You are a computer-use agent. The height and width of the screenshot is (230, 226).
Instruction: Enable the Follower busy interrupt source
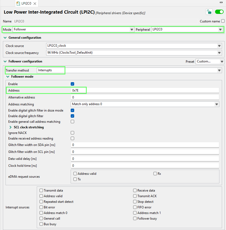click(x=135, y=219)
